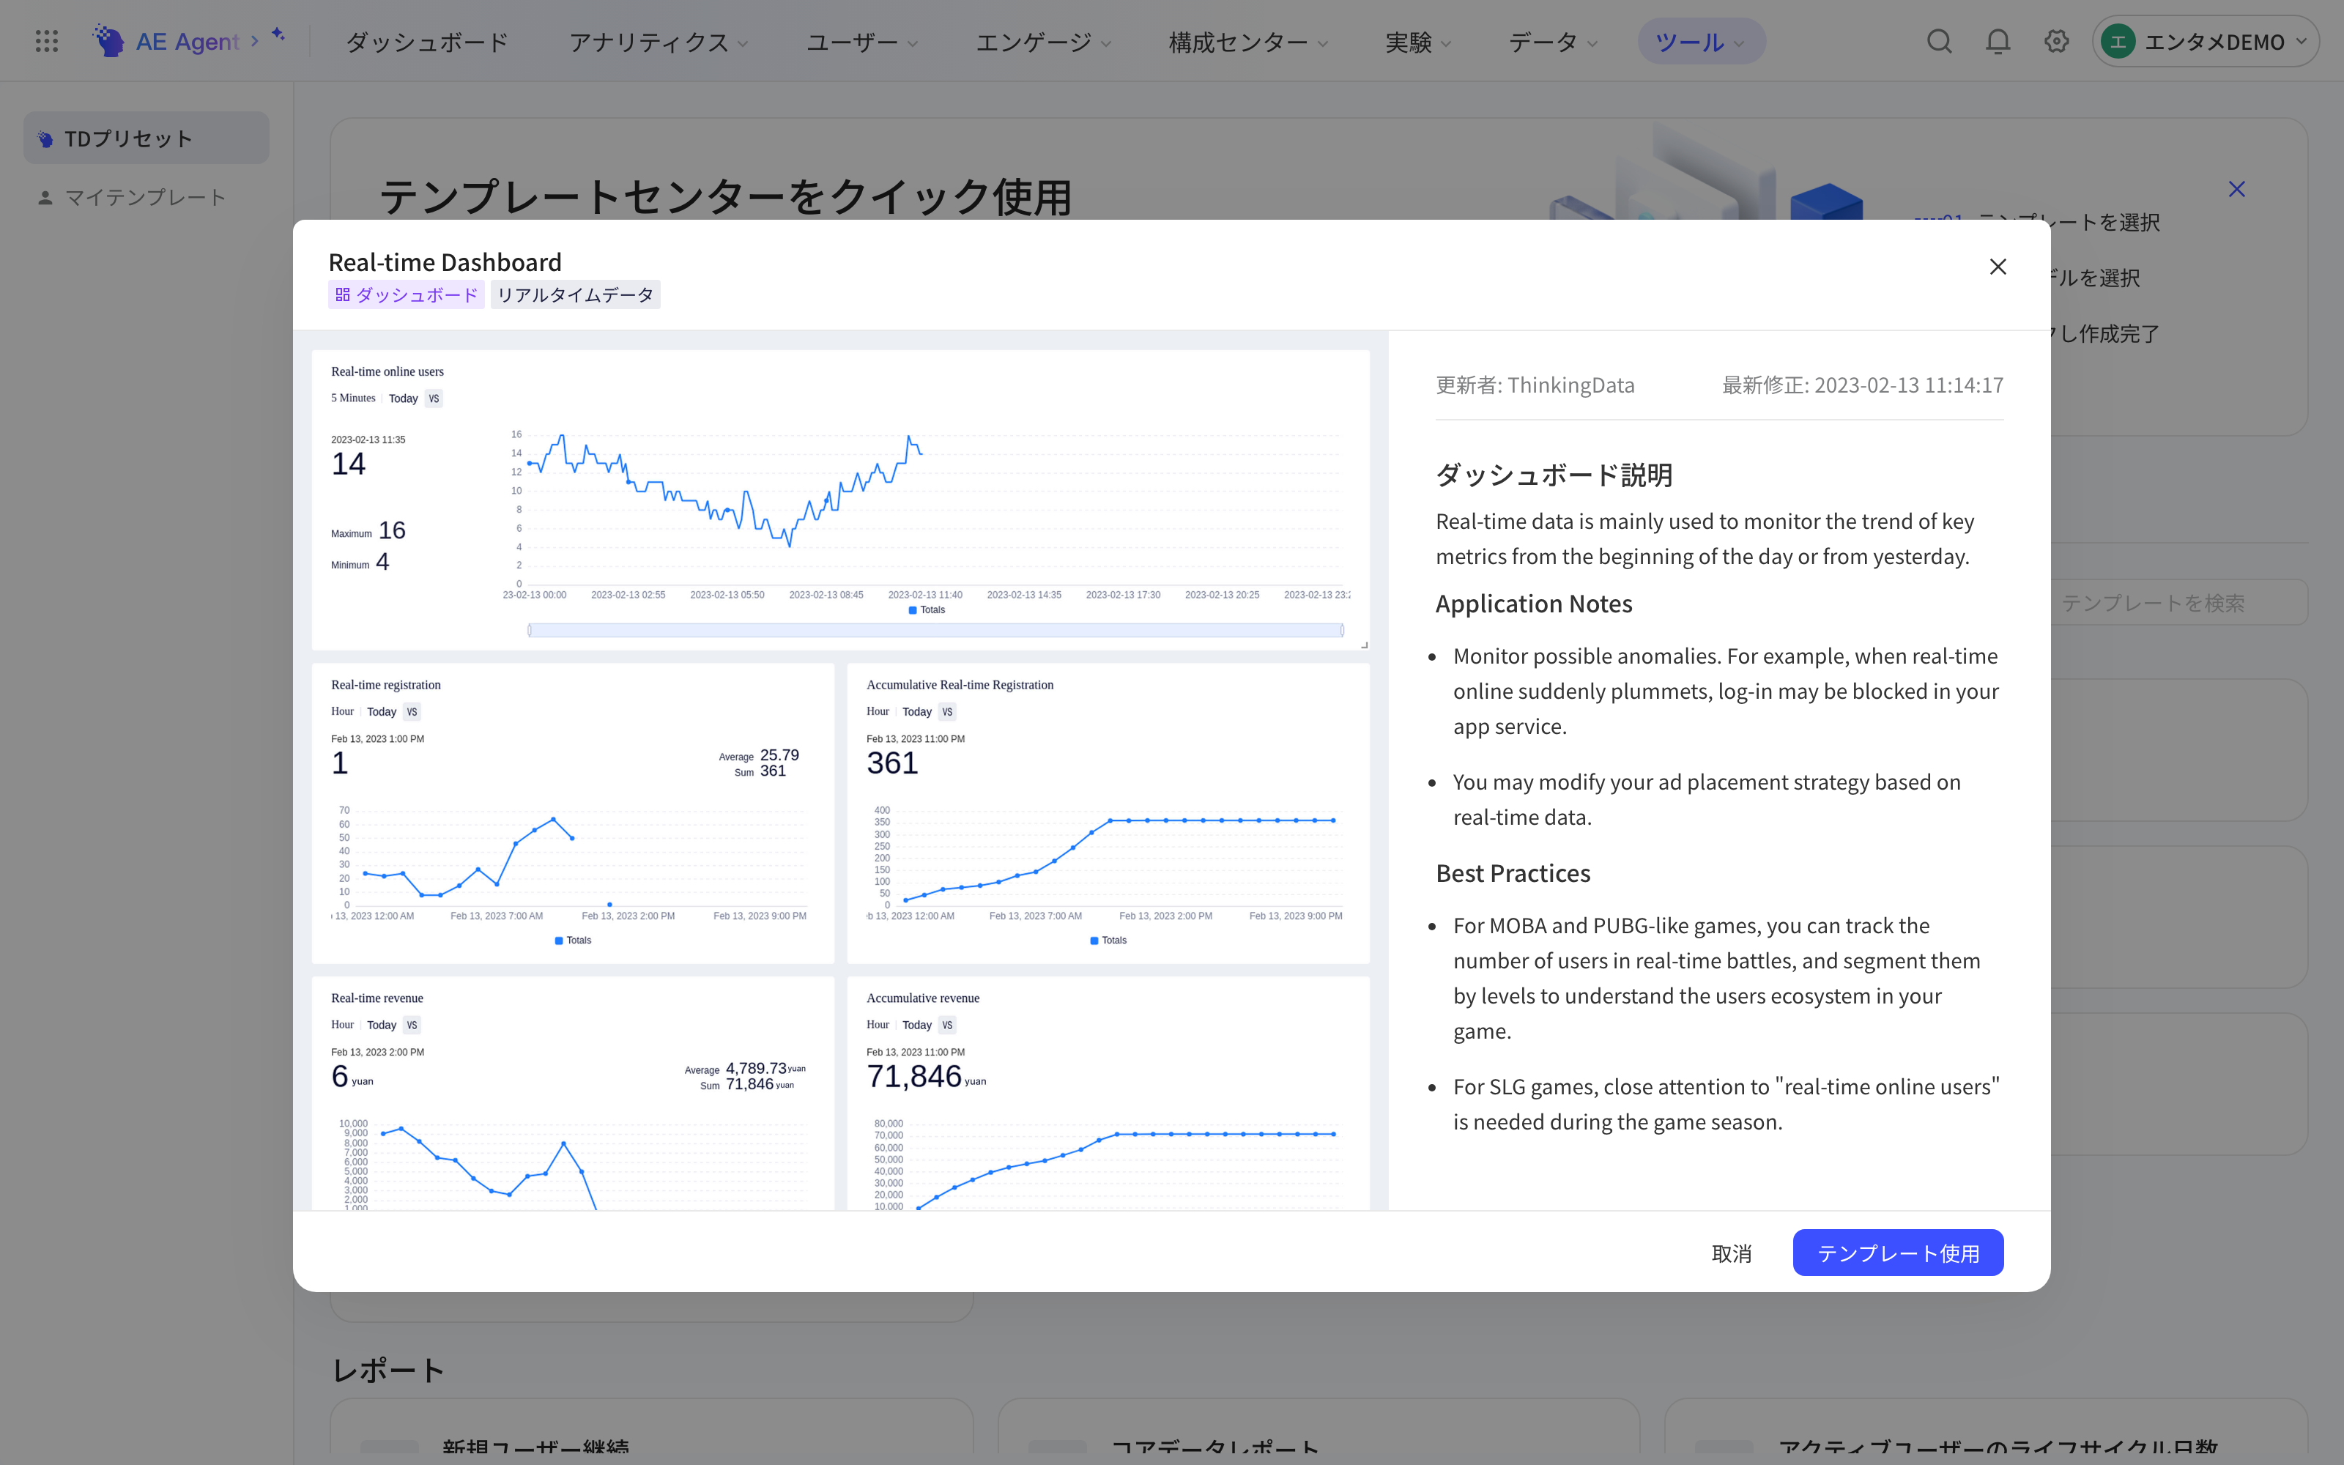Viewport: 2344px width, 1465px height.
Task: Open the app grid launcher icon
Action: point(46,41)
